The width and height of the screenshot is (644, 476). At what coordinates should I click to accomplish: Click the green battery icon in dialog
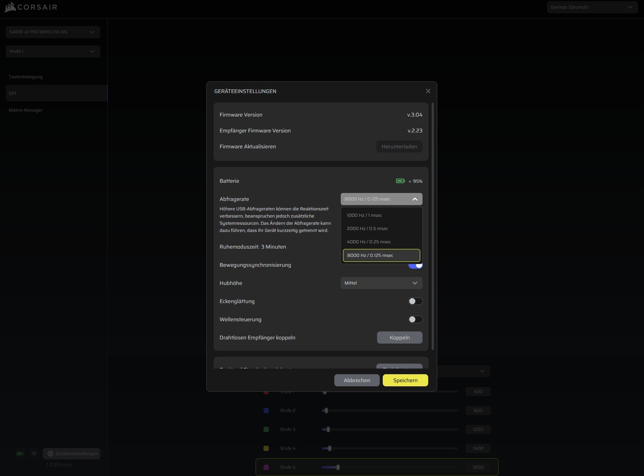[400, 181]
